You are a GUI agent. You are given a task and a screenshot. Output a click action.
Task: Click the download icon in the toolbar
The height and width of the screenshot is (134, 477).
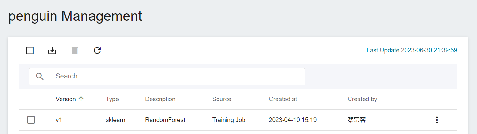[x=52, y=50]
